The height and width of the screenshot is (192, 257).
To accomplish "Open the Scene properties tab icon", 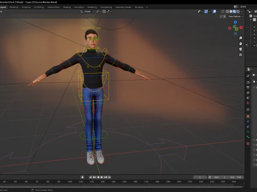I will [x=248, y=98].
